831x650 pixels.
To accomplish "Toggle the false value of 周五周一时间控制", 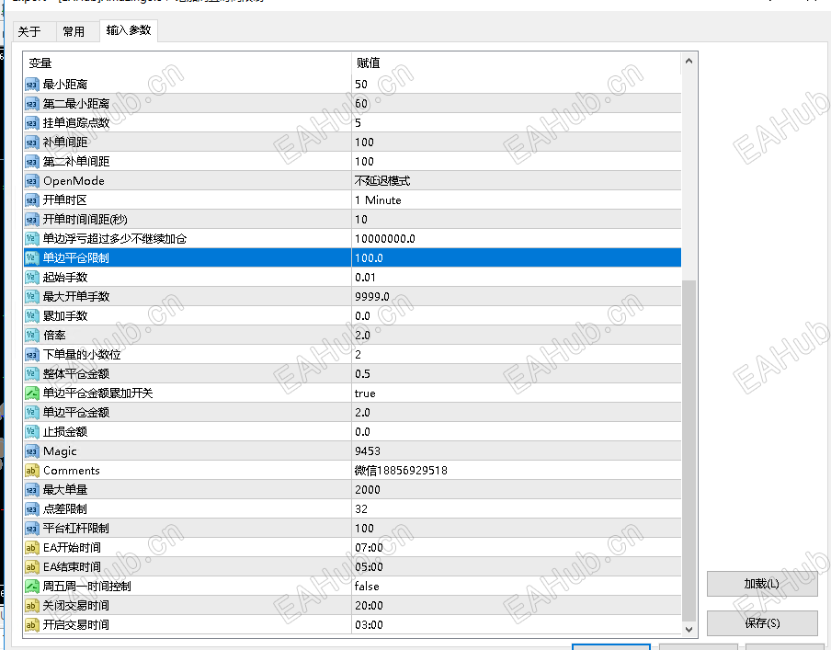I will point(367,587).
